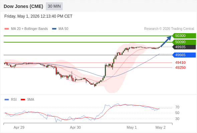Screen dimensions: 197x133
Task: Click the Research © 2026 Trading Central credit
Action: (169, 29)
